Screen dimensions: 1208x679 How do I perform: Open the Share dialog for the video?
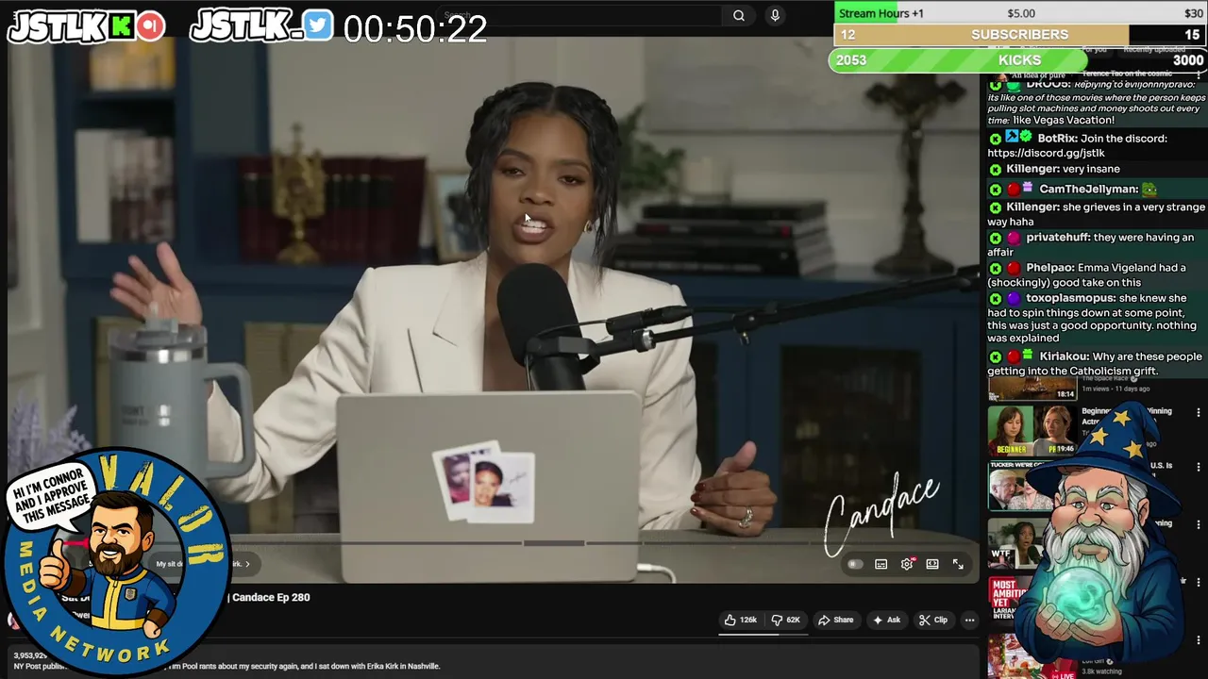coord(836,620)
